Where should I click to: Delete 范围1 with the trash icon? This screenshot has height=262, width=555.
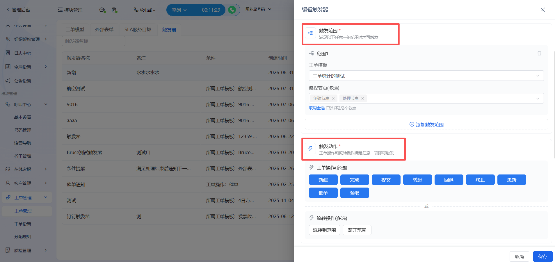pyautogui.click(x=539, y=54)
